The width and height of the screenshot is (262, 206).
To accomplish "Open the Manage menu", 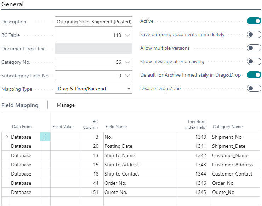I will click(66, 105).
